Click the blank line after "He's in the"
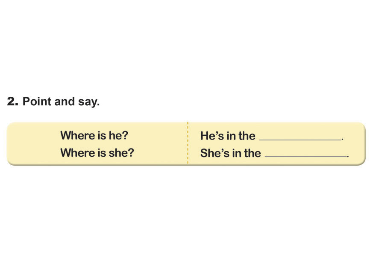Image resolution: width=373 pixels, height=262 pixels. (x=300, y=138)
